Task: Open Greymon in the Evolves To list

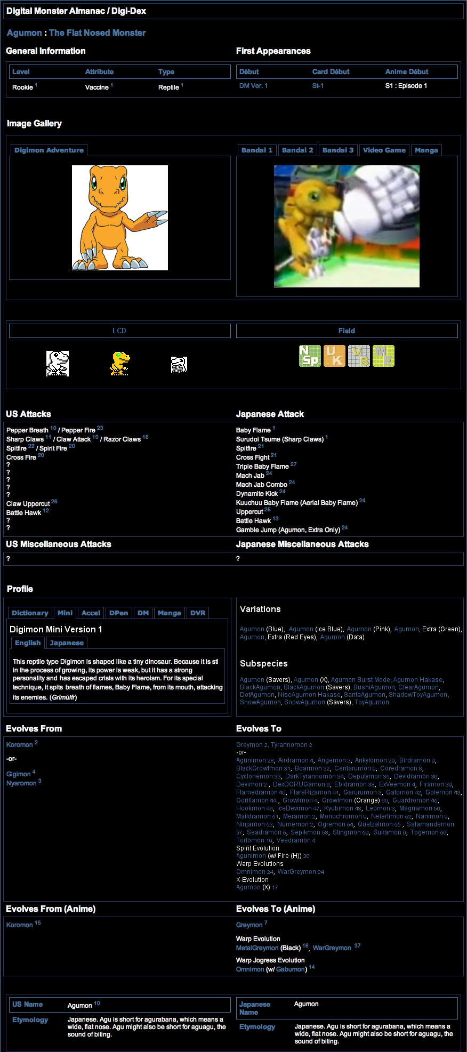Action: [249, 745]
